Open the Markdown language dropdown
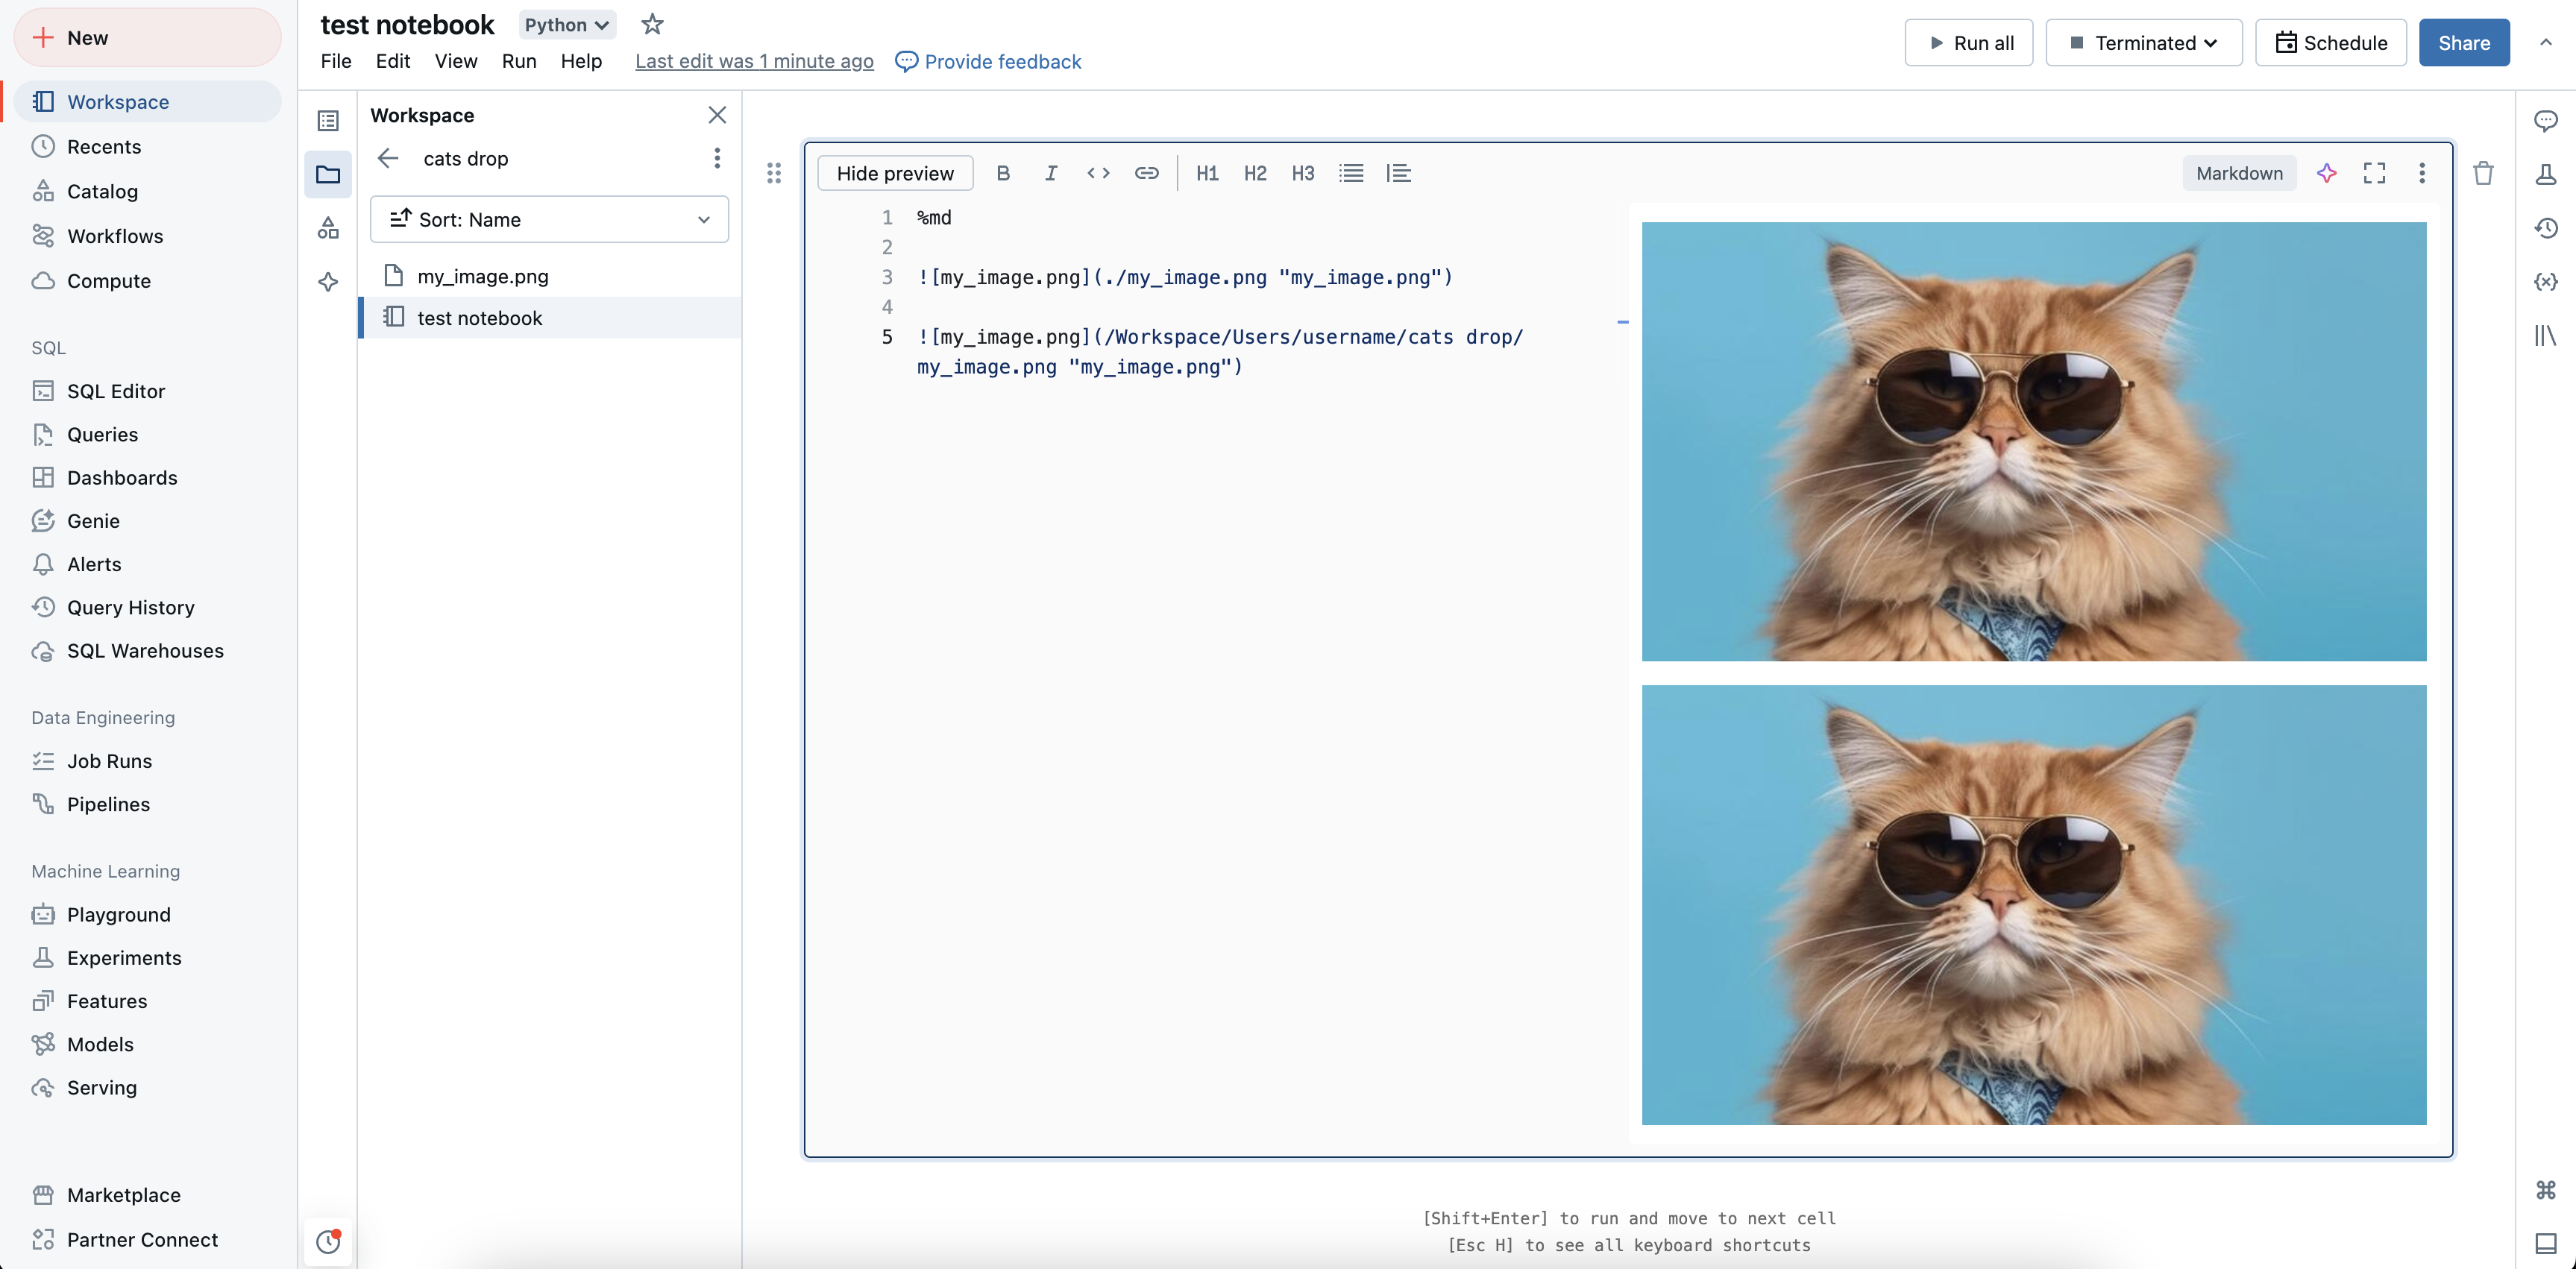Screen dimensions: 2576x1269 2237,172
